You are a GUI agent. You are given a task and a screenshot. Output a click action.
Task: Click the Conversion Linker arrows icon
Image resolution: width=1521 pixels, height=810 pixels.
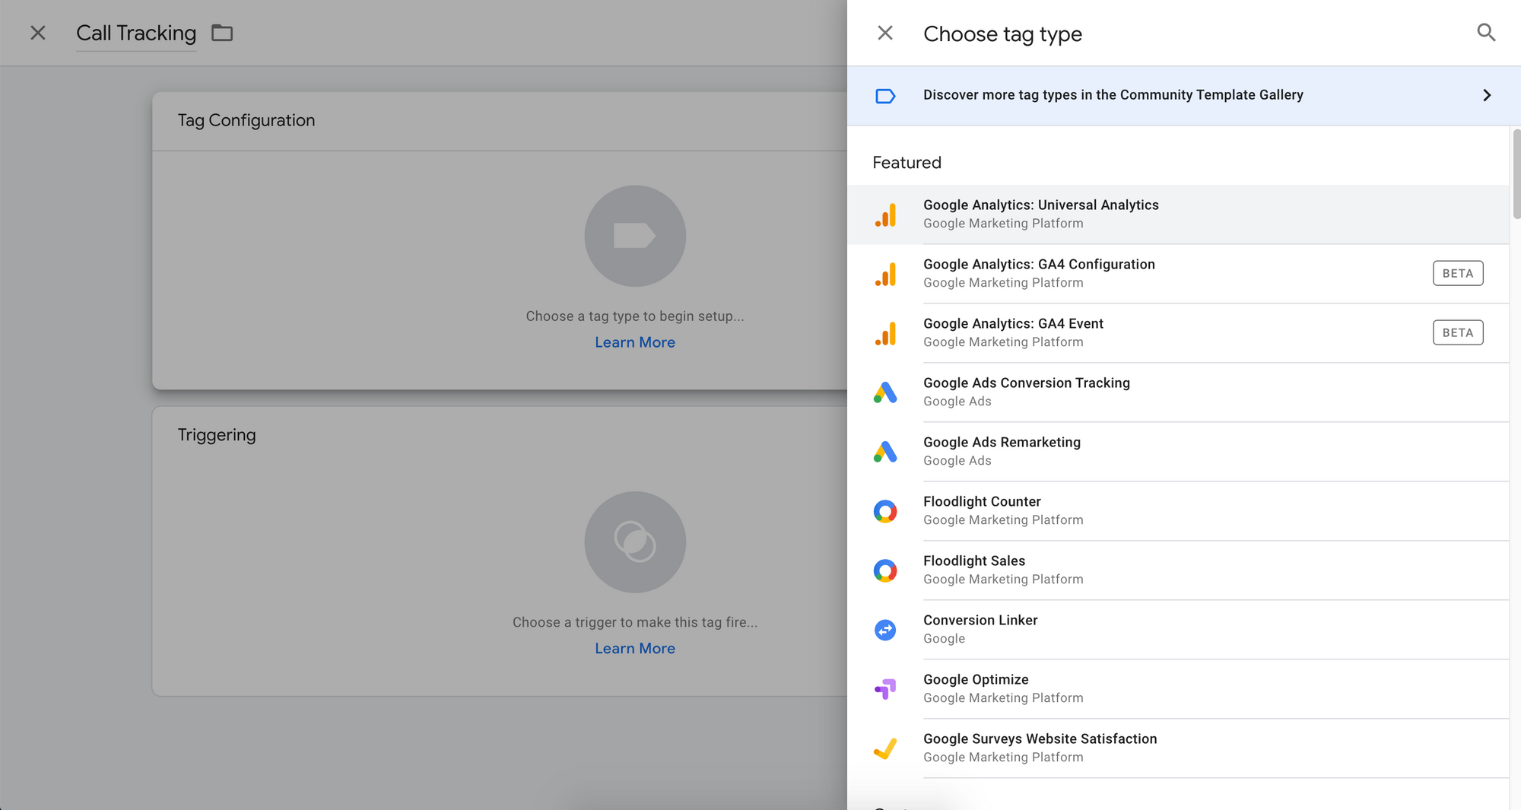885,630
